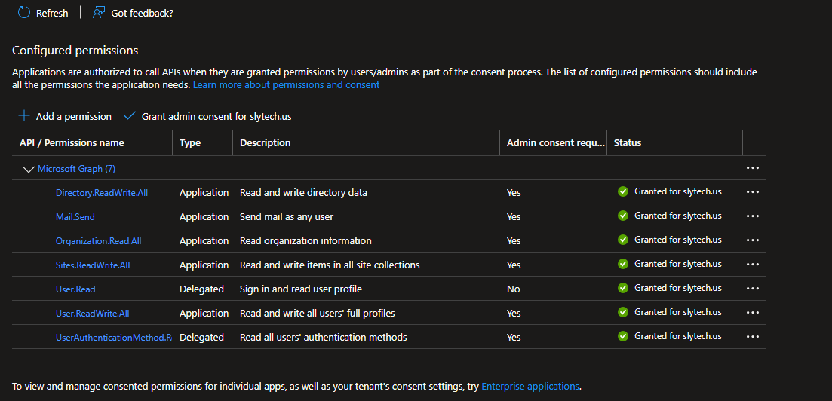Click the Refresh icon

tap(24, 13)
